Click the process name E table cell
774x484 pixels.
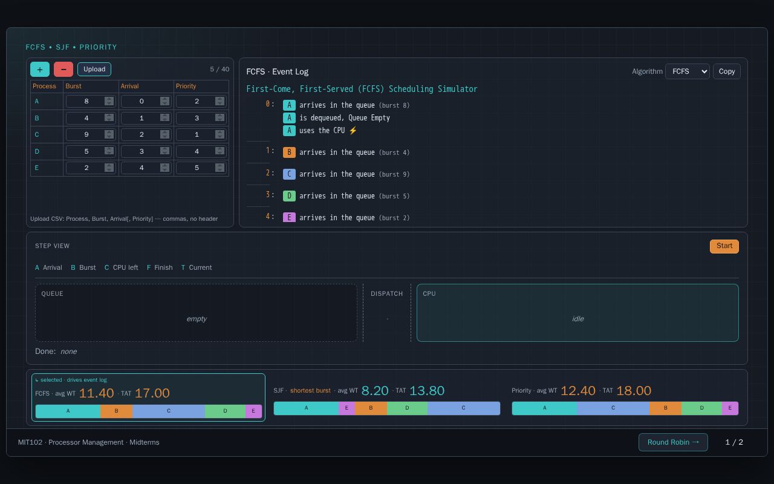coord(47,168)
